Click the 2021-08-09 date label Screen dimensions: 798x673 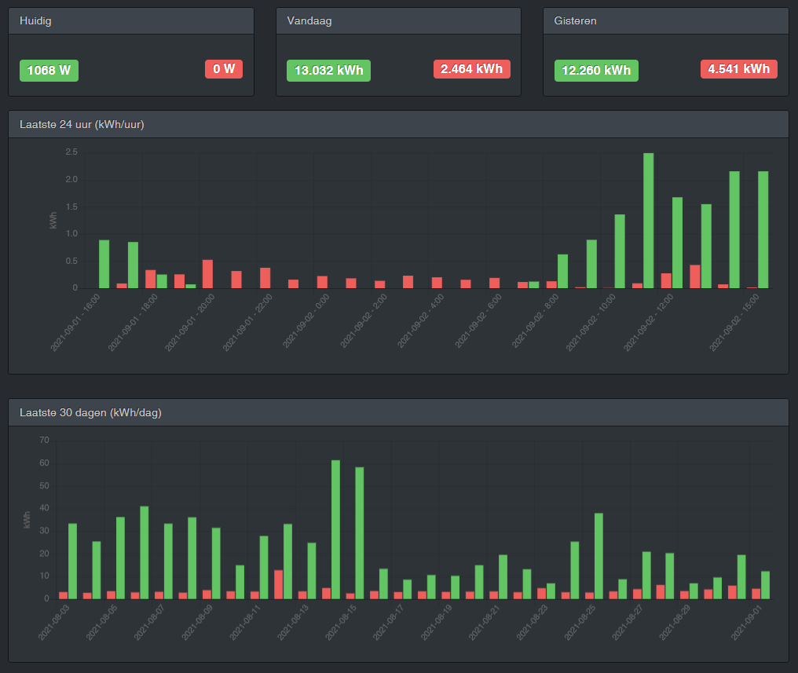click(197, 623)
